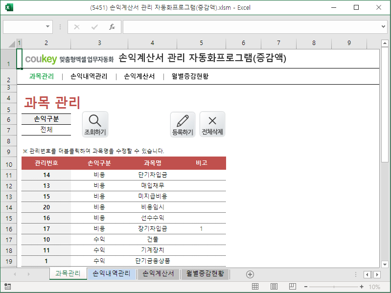Open the 월별증감현황 sheet tab

click(x=205, y=273)
